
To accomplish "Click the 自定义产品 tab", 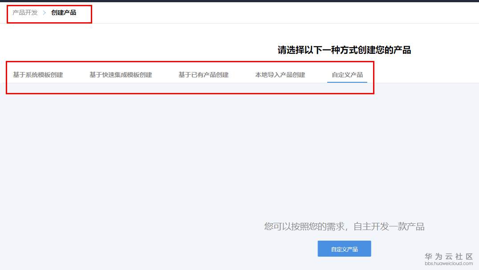I will 346,75.
